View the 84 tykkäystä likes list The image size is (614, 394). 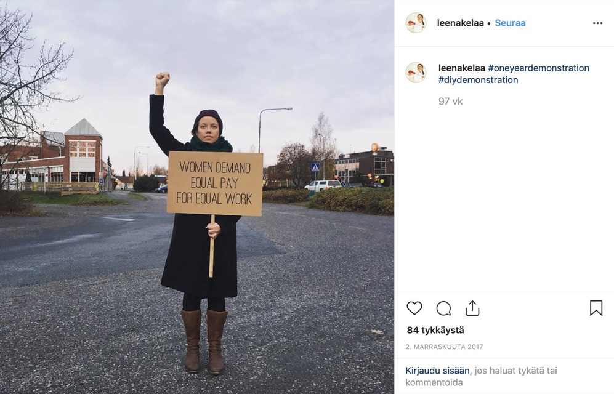coord(435,330)
